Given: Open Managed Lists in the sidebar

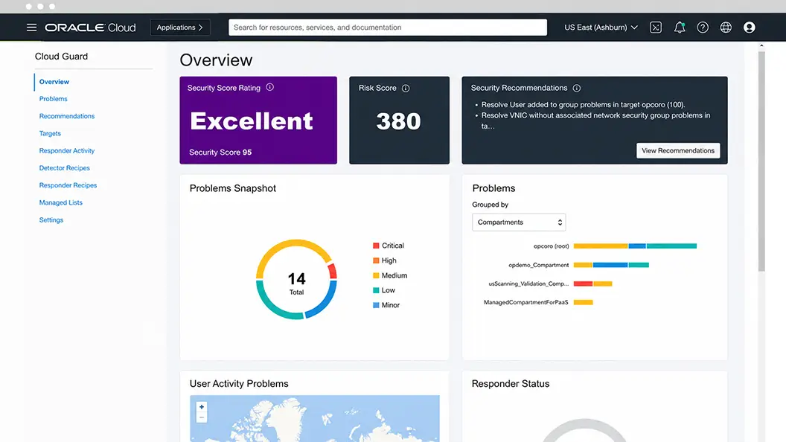Looking at the screenshot, I should pyautogui.click(x=60, y=202).
